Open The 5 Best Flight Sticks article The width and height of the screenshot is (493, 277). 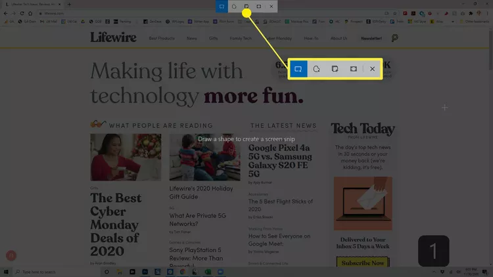(x=281, y=205)
